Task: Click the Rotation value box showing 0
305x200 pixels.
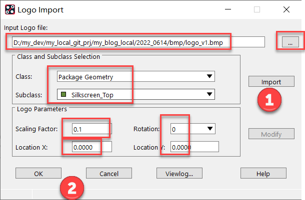Action: [x=185, y=129]
